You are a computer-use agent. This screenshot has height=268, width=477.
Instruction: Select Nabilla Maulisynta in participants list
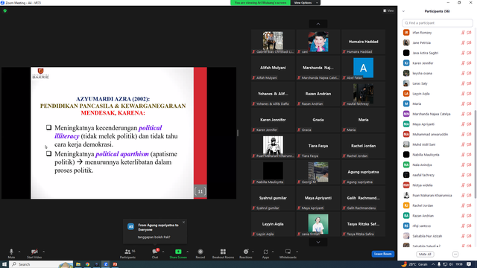pyautogui.click(x=437, y=155)
